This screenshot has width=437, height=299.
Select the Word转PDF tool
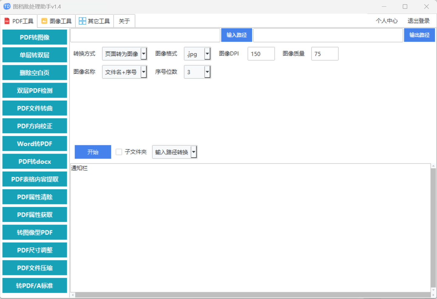point(35,143)
